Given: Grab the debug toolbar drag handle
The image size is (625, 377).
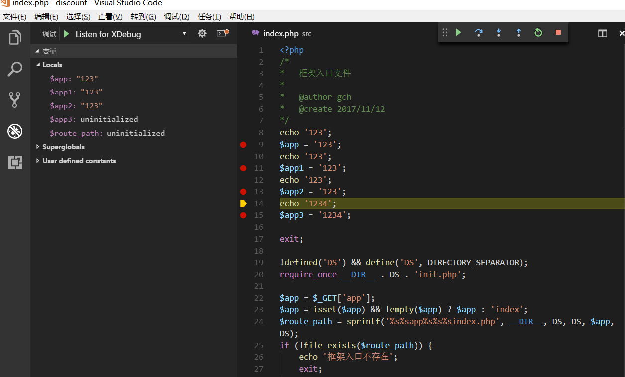Looking at the screenshot, I should pos(445,32).
